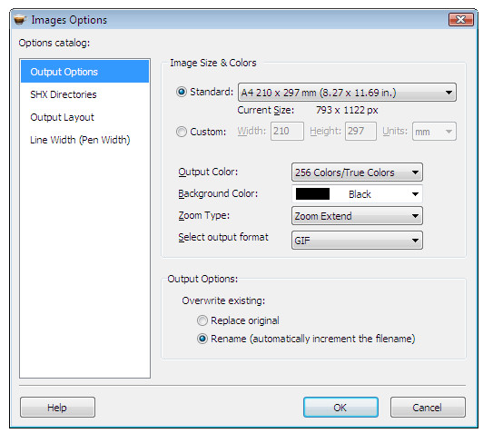Open the Units dropdown
The width and height of the screenshot is (493, 443).
[x=434, y=132]
